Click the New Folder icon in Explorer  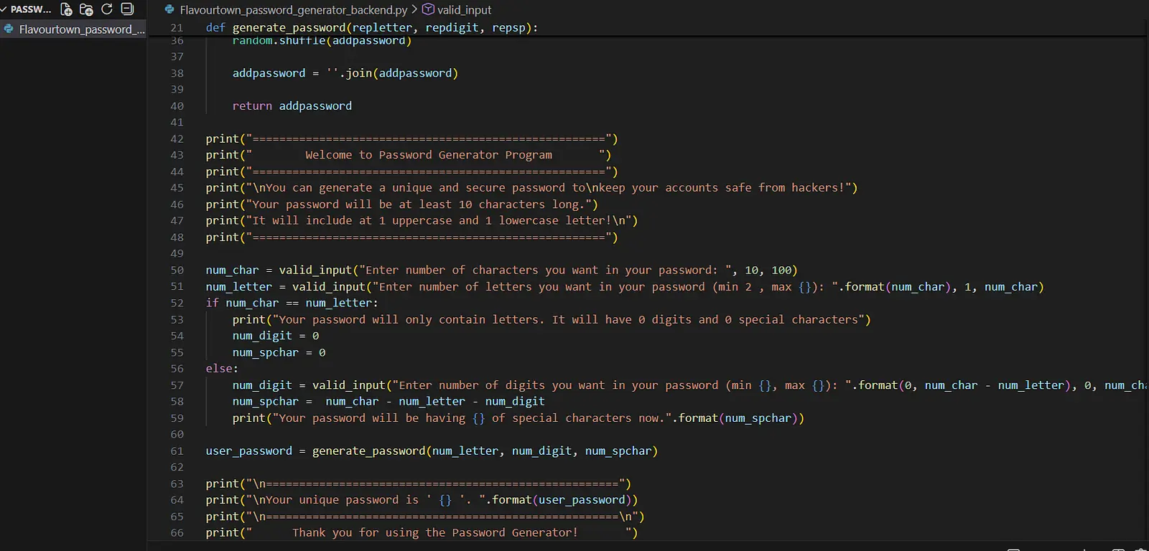click(86, 9)
